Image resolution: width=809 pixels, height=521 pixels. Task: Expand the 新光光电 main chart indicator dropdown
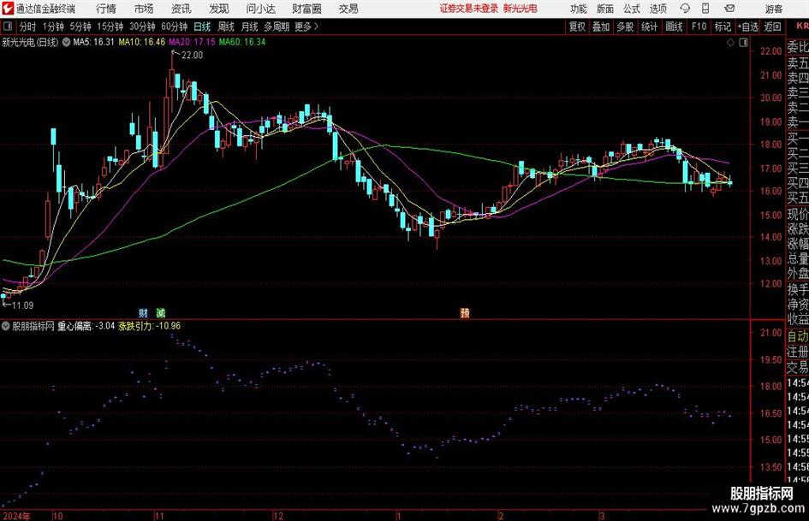click(66, 42)
